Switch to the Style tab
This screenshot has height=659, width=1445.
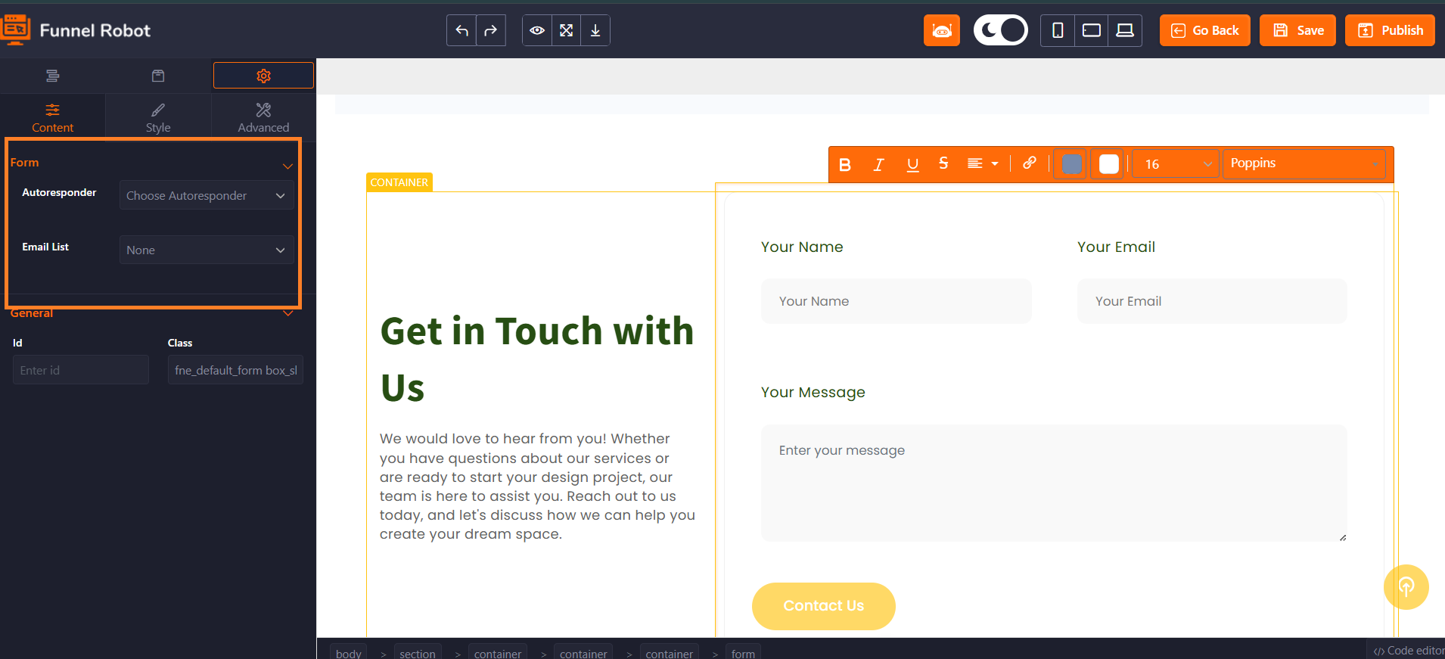[x=158, y=118]
